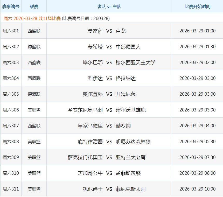The height and width of the screenshot is (197, 223).
Task: Click the 赛事编号 column header
Action: tap(11, 6)
